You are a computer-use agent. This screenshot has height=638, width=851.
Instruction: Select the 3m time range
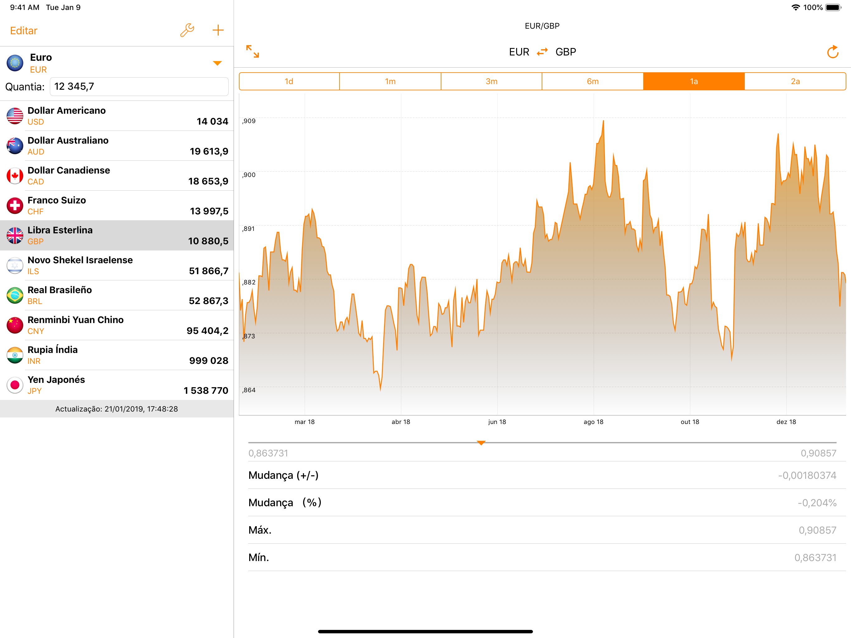coord(491,82)
